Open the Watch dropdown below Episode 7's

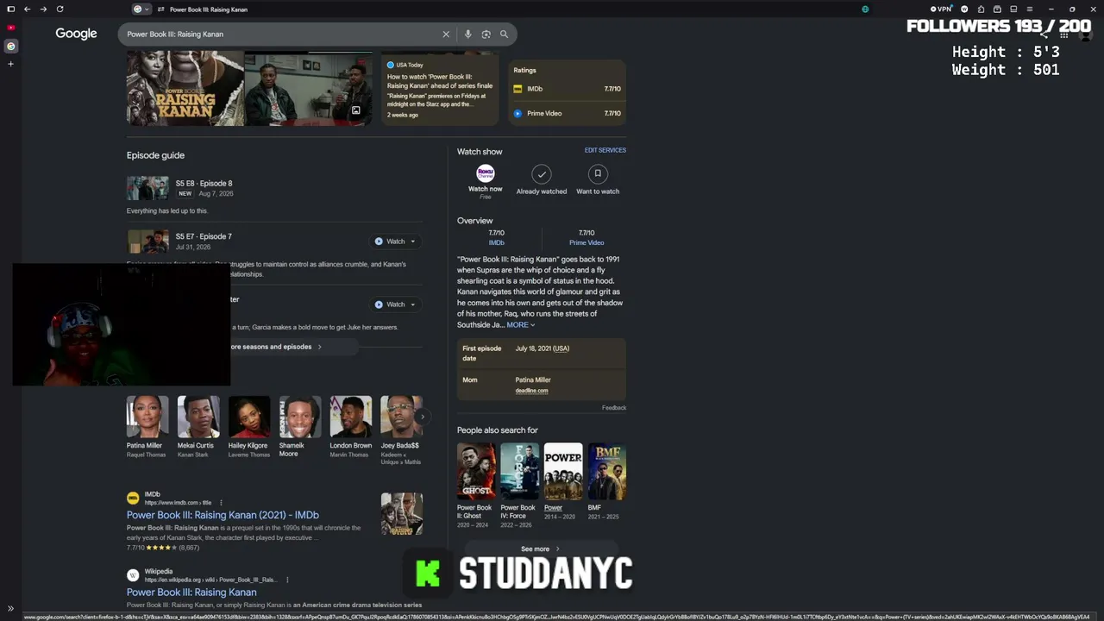395,304
